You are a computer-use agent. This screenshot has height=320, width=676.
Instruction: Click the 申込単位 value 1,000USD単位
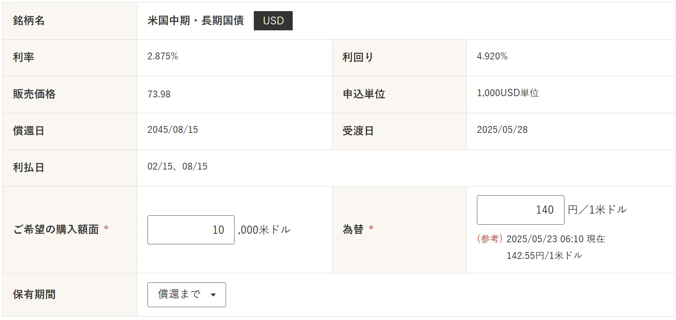pyautogui.click(x=508, y=93)
